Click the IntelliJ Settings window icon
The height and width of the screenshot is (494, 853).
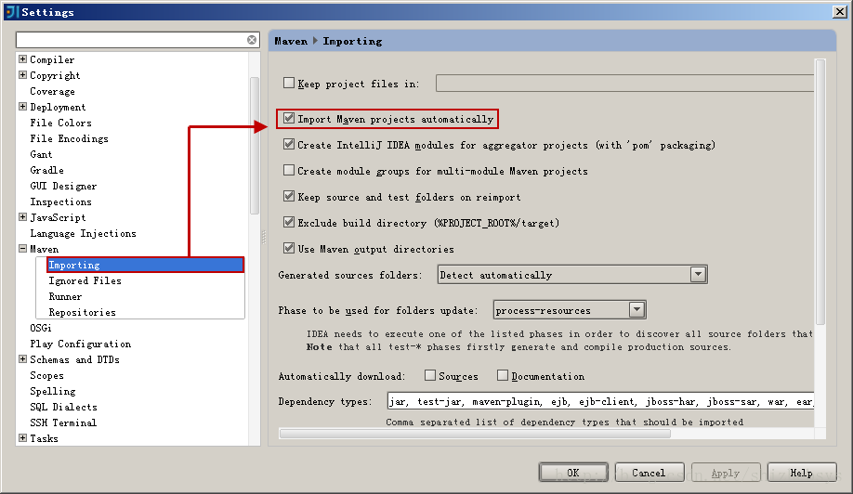click(x=11, y=11)
